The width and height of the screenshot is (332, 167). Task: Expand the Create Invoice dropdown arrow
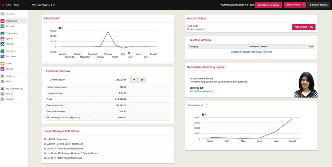304,5
